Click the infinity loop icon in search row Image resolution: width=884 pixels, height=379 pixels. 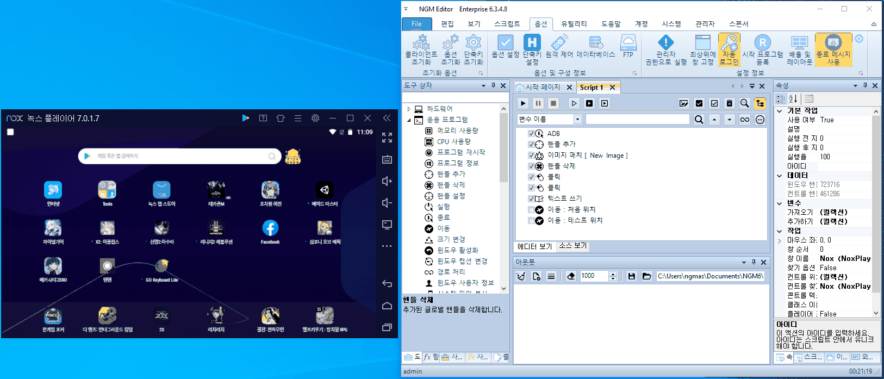tap(745, 120)
